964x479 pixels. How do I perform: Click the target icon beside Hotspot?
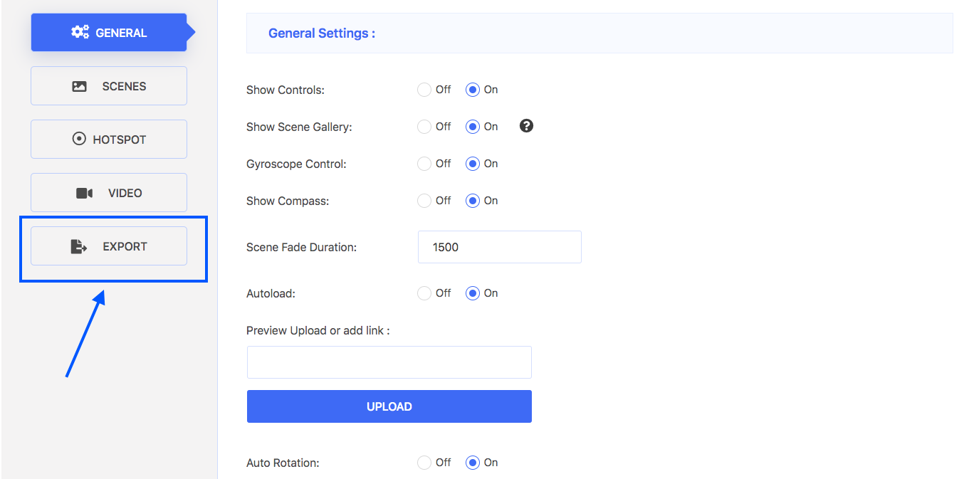click(79, 140)
